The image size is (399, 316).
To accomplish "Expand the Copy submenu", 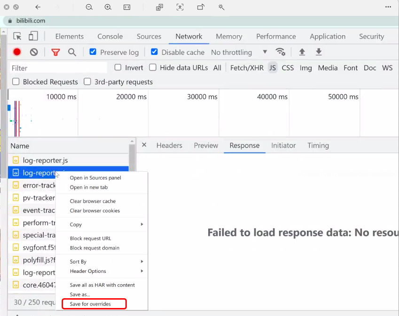I will (x=102, y=225).
